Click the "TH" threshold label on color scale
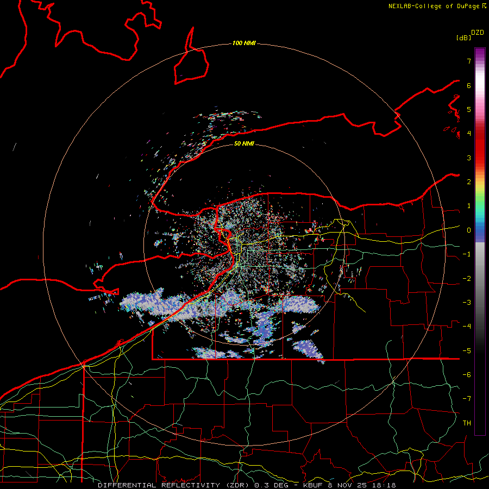This screenshot has width=489, height=489. pos(467,423)
